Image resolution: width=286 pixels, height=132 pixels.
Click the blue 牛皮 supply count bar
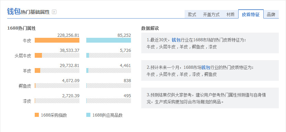pos(109,40)
